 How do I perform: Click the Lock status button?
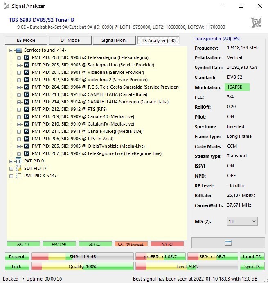17,267
